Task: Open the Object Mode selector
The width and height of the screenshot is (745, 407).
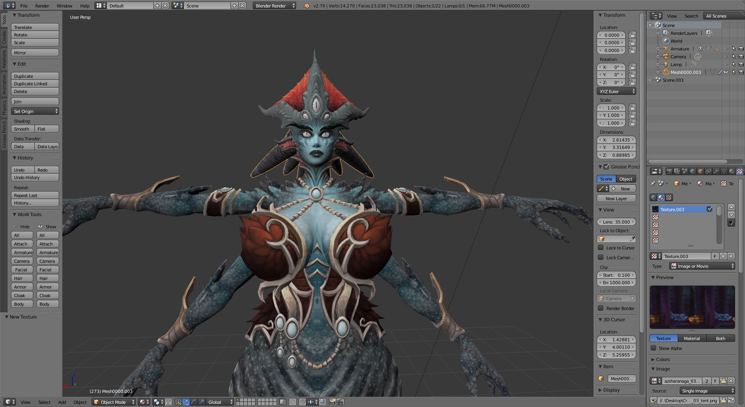Action: (x=114, y=402)
